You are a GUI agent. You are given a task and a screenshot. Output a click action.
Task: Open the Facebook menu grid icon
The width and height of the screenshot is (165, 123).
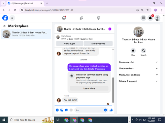[143, 18]
